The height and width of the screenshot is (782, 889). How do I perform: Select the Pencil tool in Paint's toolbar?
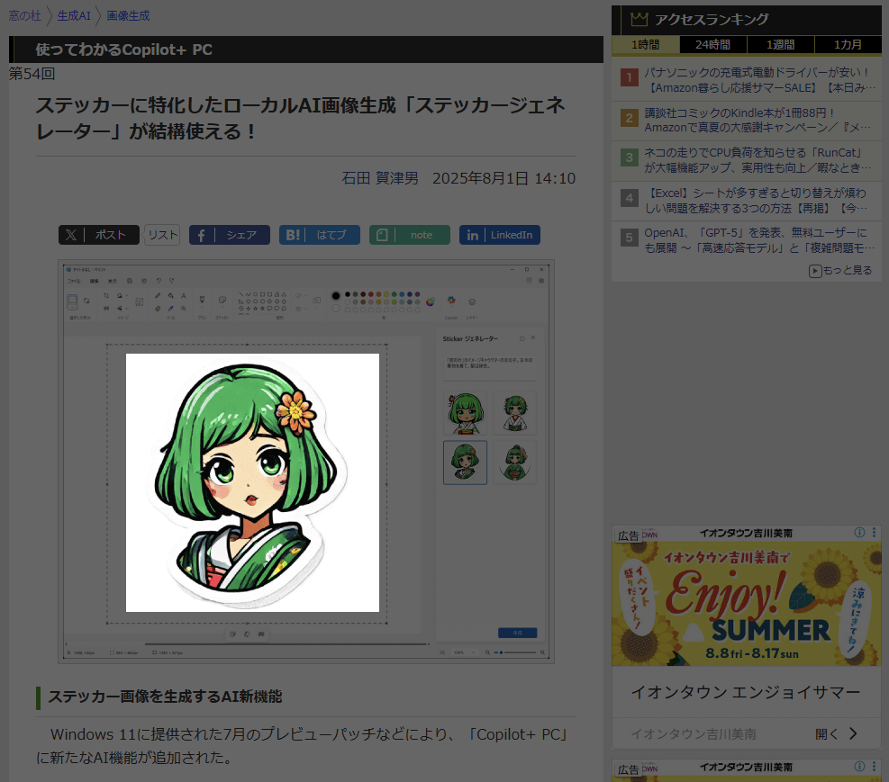pyautogui.click(x=158, y=295)
